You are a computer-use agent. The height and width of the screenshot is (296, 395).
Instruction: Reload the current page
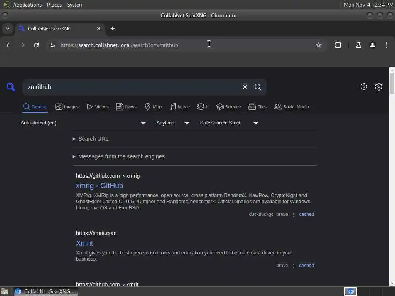36,45
